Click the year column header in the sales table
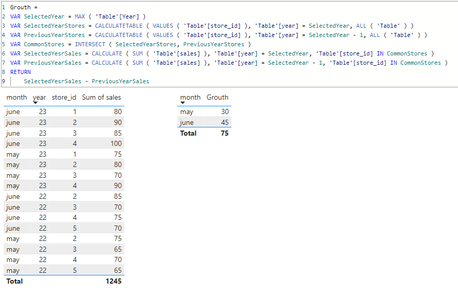 (40, 97)
